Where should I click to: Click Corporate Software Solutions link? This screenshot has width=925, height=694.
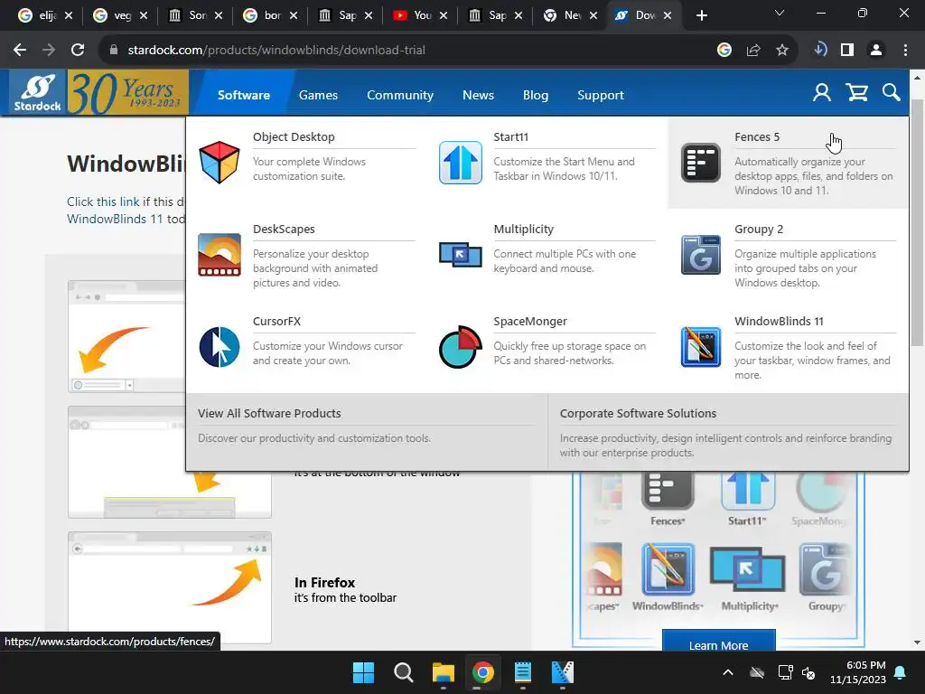[638, 413]
